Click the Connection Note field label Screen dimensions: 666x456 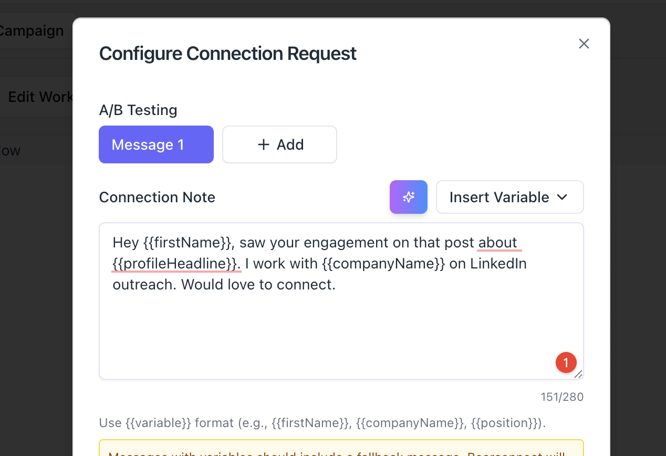click(157, 198)
